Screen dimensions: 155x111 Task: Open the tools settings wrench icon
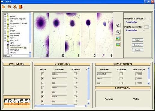tap(15, 7)
